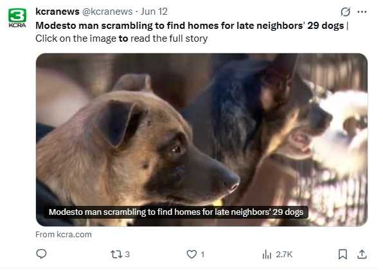Reply using the speech bubble icon
The width and height of the screenshot is (383, 270).
[41, 254]
